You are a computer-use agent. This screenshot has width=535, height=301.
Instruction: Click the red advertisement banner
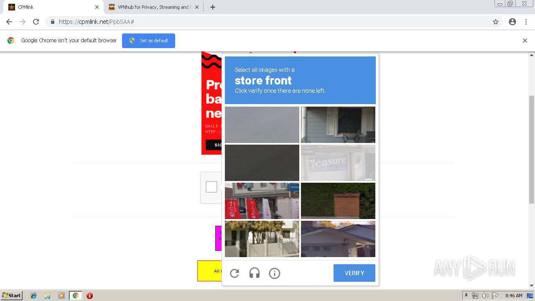(x=211, y=103)
